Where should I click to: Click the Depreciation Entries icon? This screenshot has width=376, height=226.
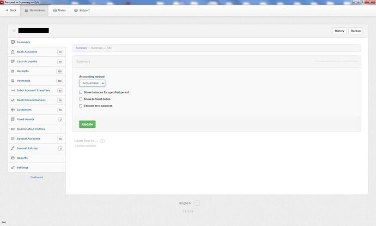coord(13,129)
